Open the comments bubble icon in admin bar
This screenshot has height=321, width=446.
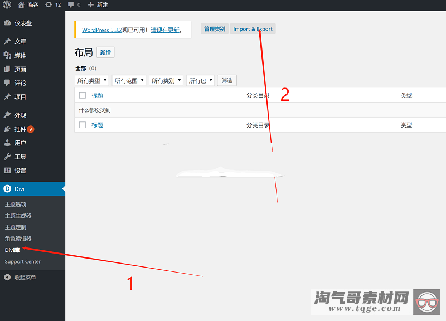tap(71, 5)
